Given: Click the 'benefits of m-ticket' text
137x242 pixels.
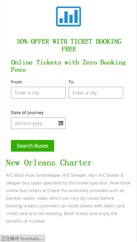Looking at the screenshot, I should tap(26, 221).
